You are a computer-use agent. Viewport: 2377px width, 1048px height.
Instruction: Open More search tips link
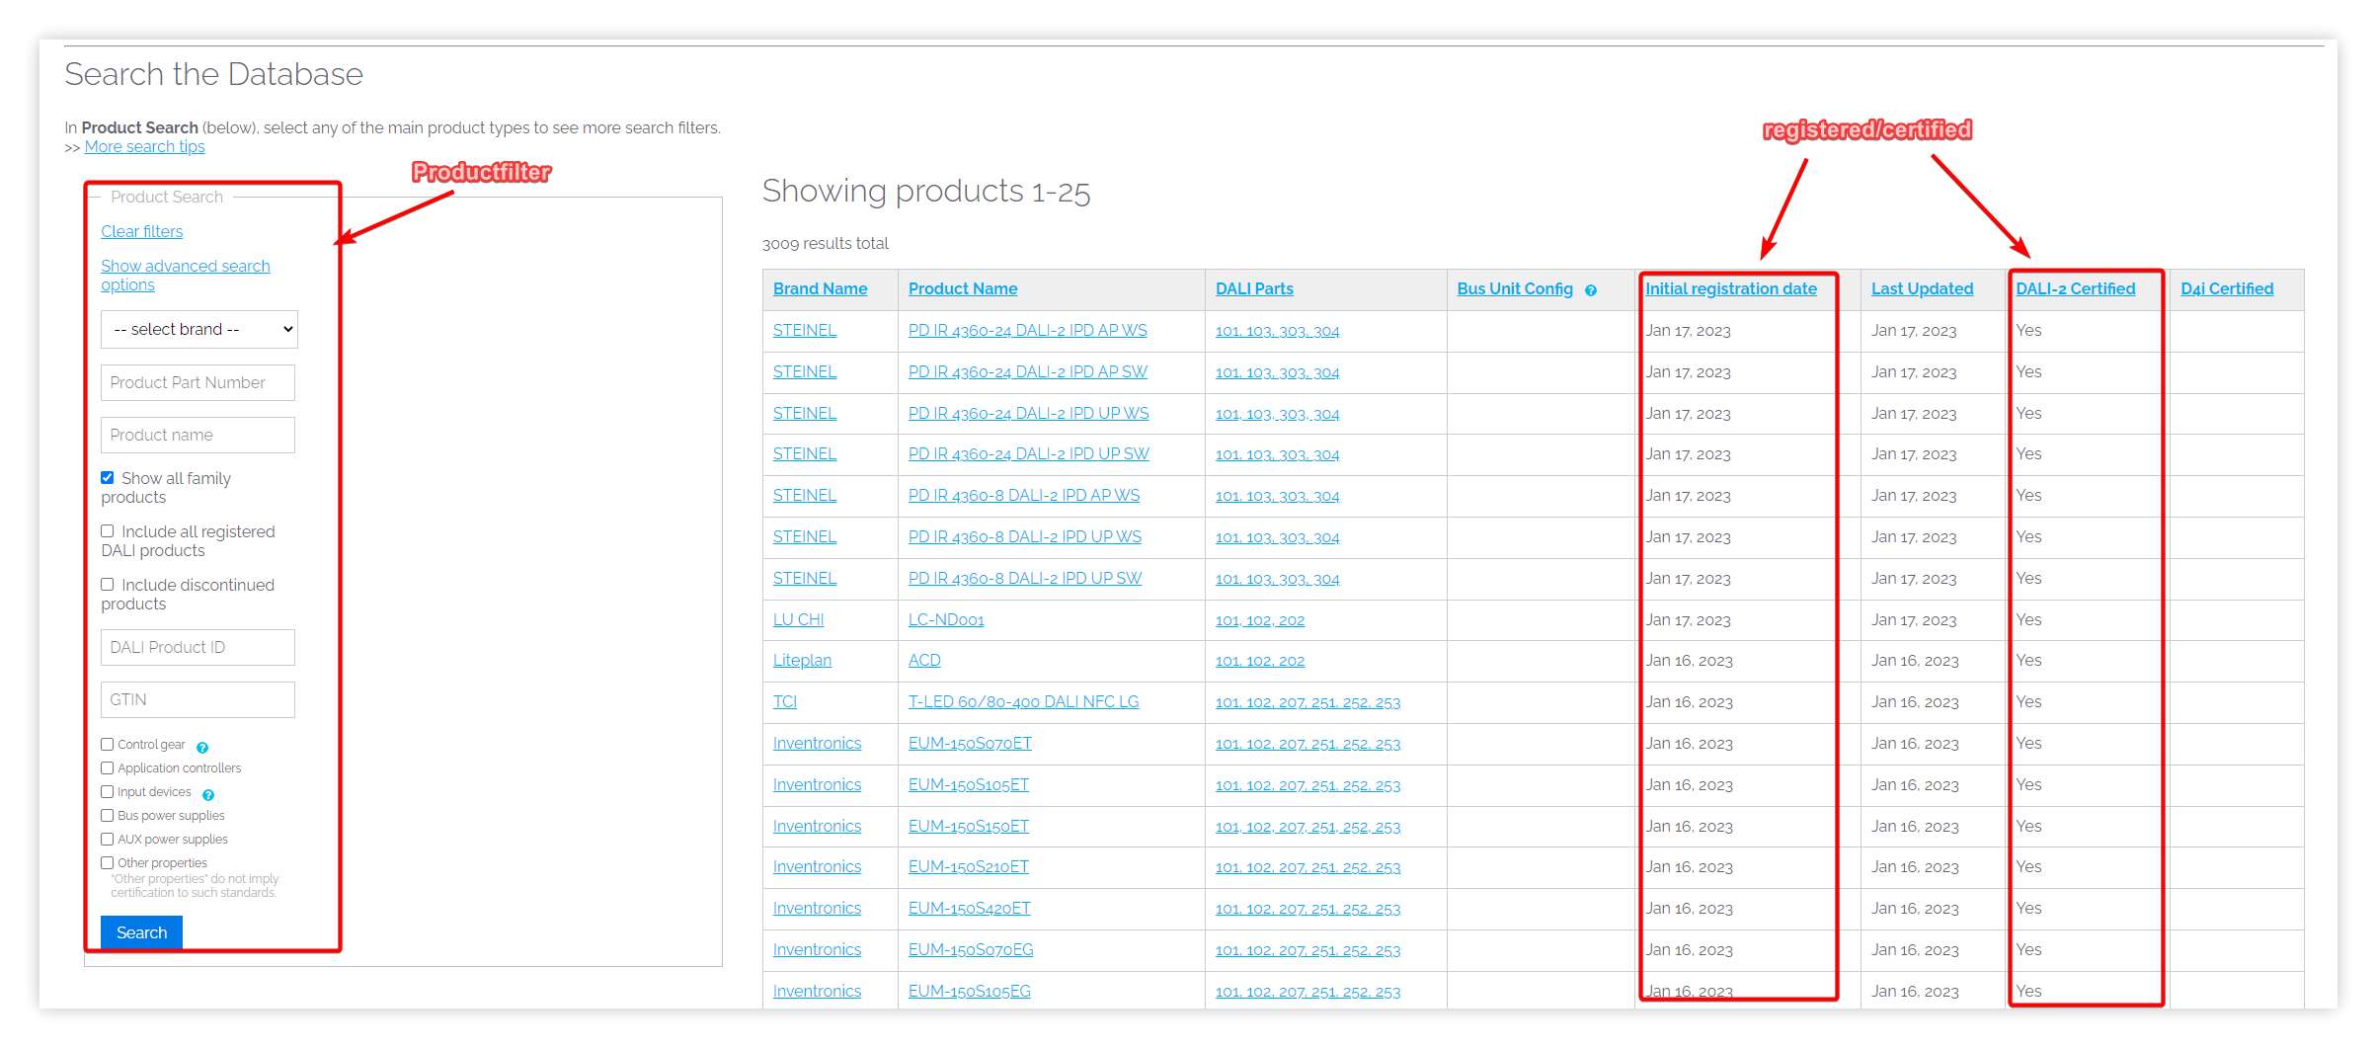click(x=144, y=146)
